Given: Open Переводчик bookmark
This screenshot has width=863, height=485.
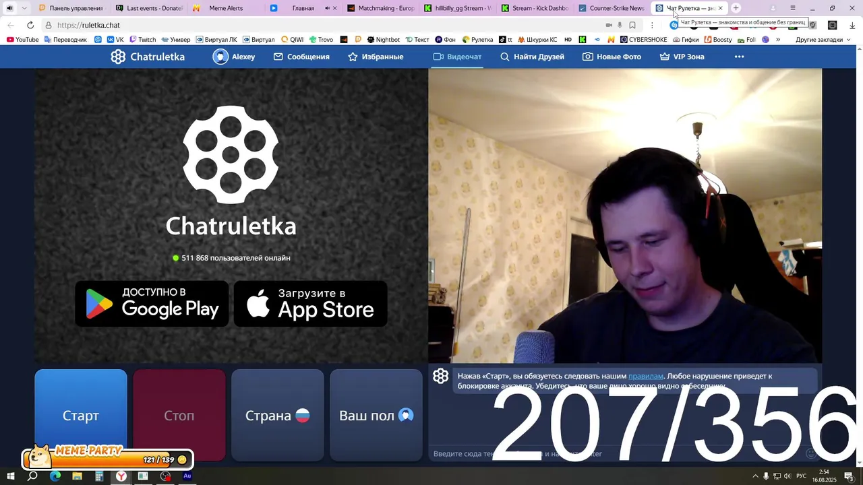Looking at the screenshot, I should tap(65, 40).
